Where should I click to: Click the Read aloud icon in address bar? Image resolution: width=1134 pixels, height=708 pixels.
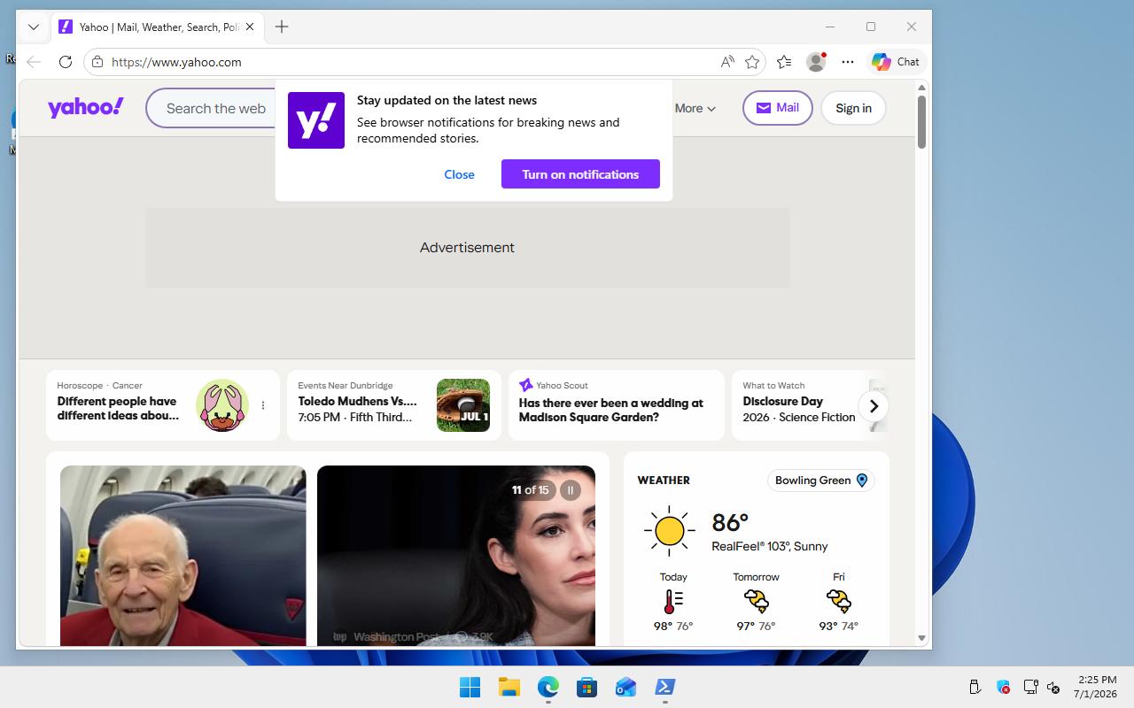(727, 62)
